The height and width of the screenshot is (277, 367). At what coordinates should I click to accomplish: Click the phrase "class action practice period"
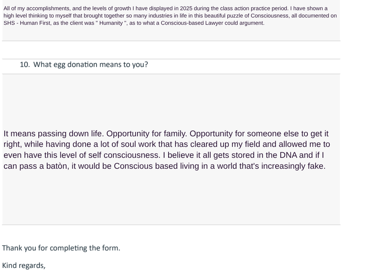tap(254, 8)
